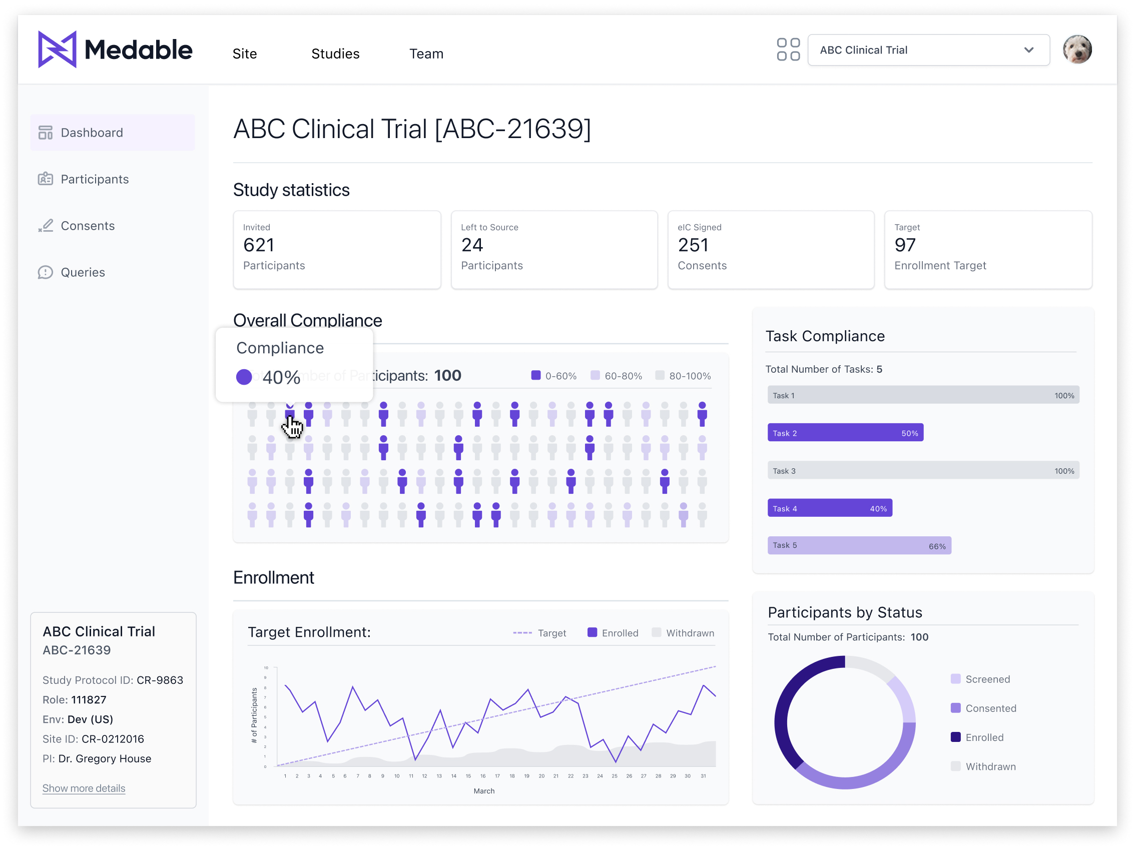Click the Enrolled dark legend square
This screenshot has width=1135, height=848.
[x=955, y=737]
